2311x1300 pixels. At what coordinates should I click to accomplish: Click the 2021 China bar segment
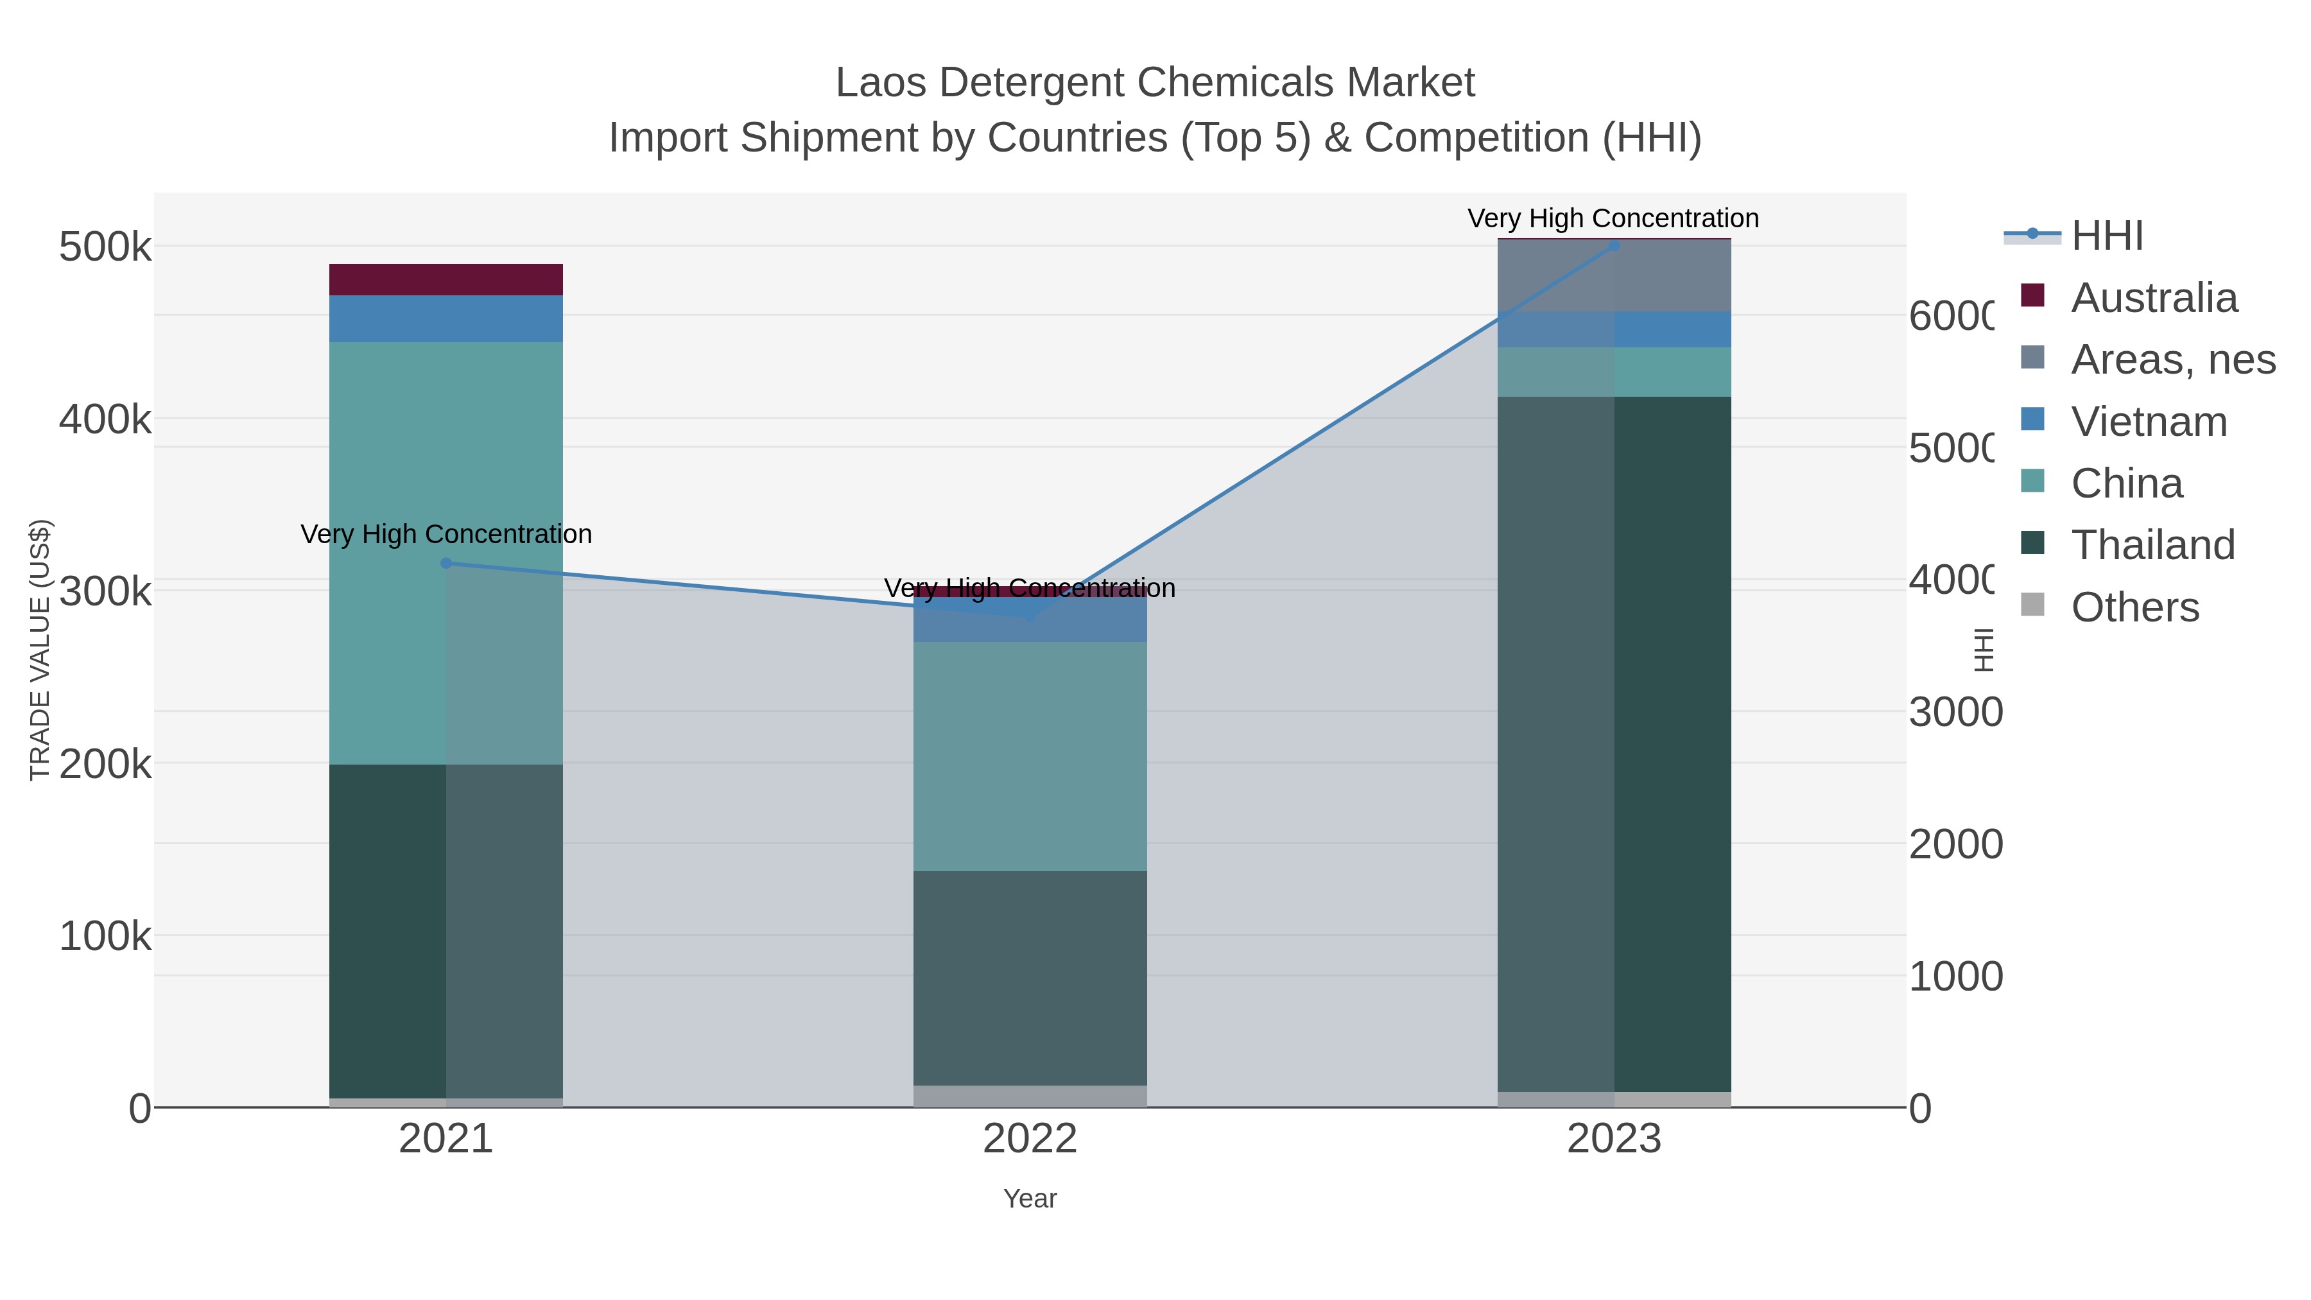coord(446,553)
